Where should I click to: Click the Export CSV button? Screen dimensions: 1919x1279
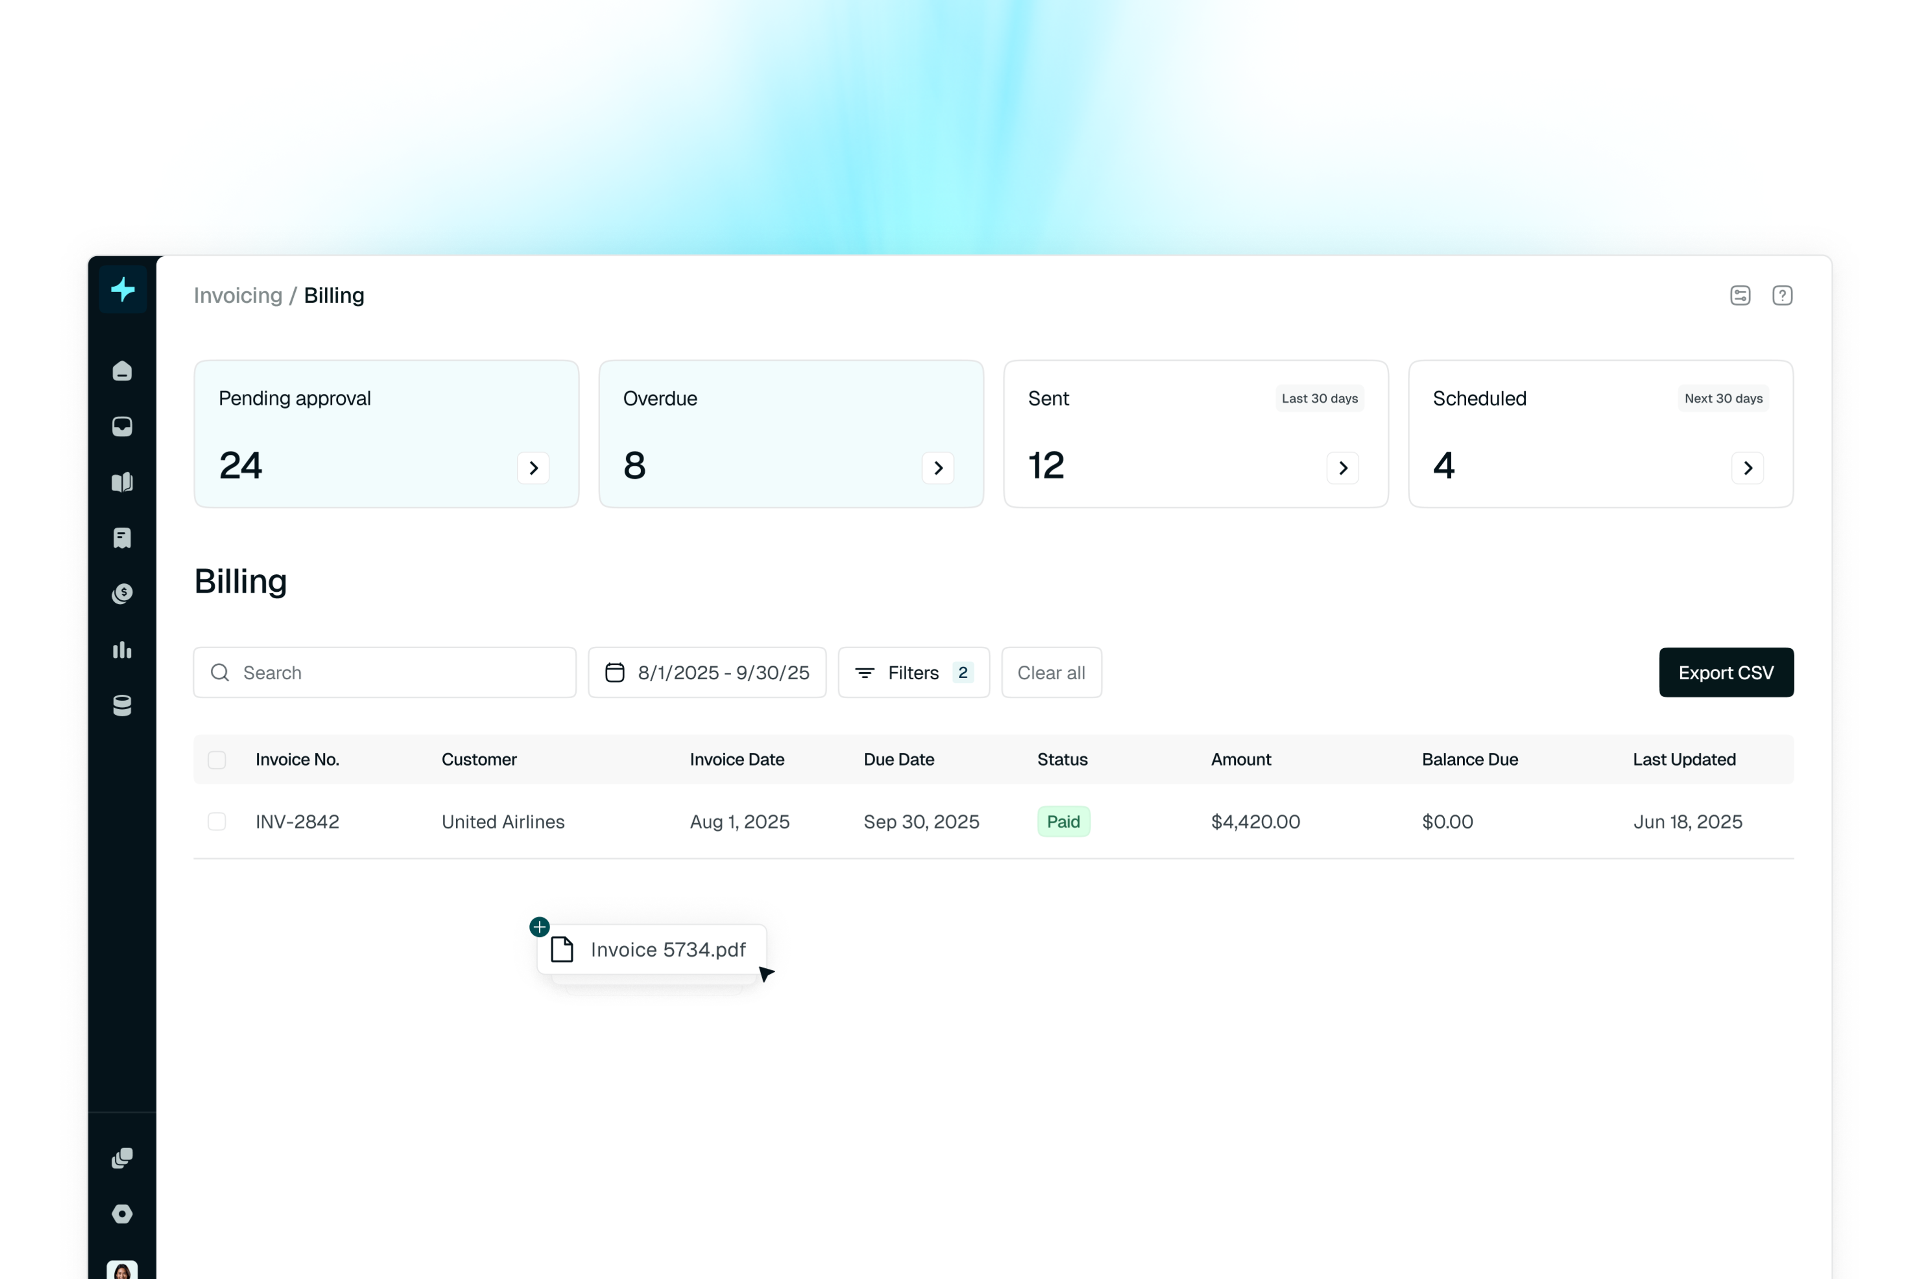tap(1726, 673)
